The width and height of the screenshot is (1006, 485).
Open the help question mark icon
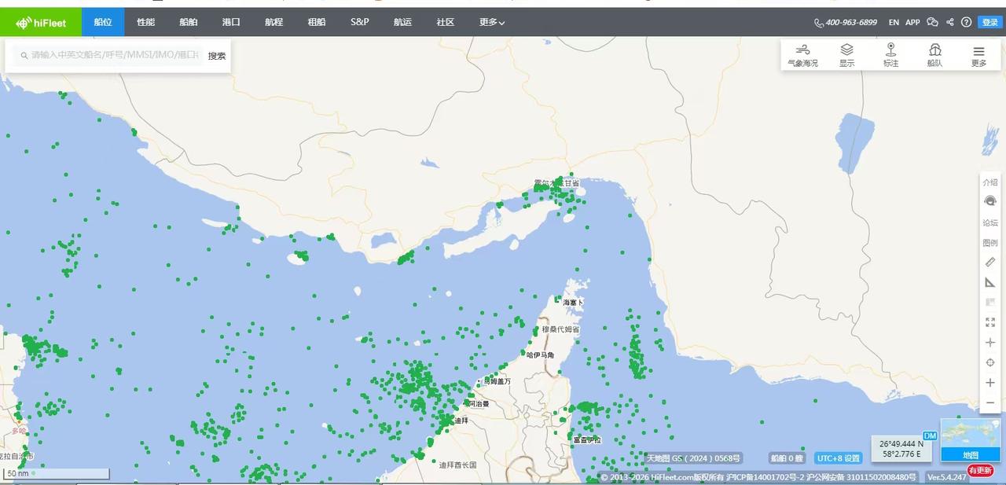[967, 23]
